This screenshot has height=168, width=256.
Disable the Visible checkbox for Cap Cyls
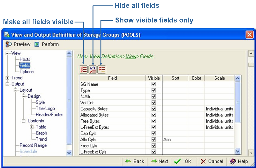(x=154, y=133)
